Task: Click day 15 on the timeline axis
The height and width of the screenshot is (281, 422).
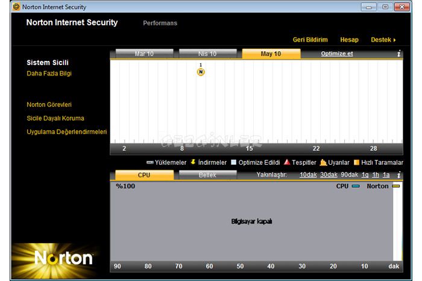Action: click(x=249, y=148)
